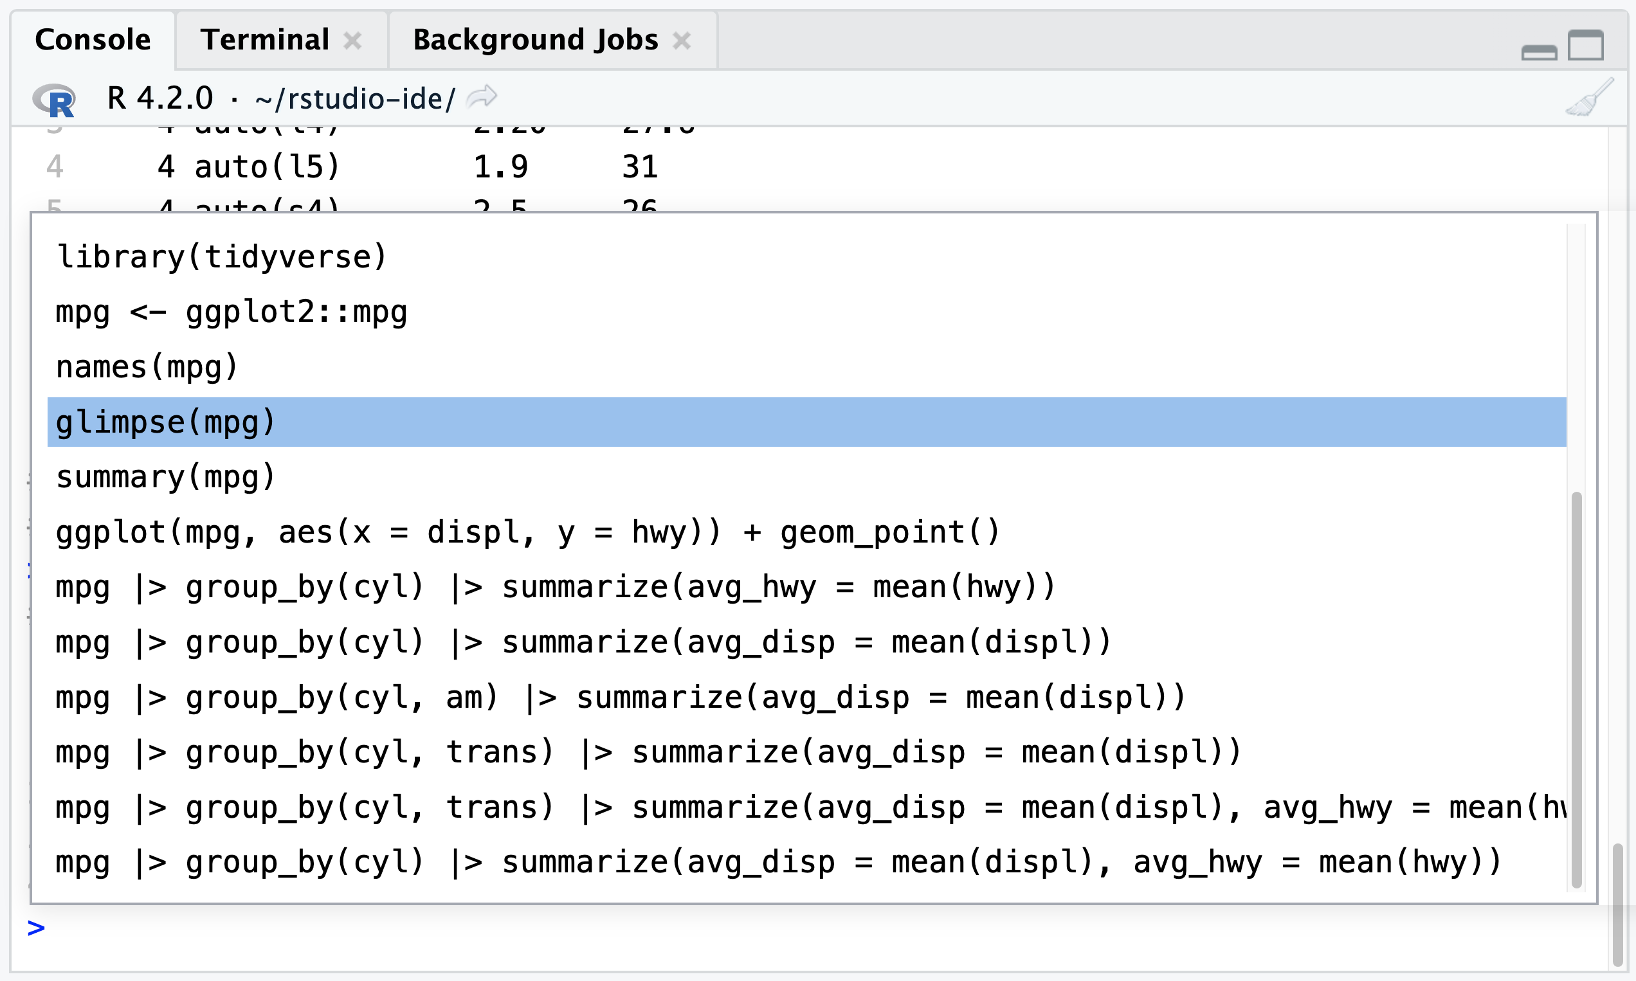This screenshot has width=1636, height=981.
Task: Click the ~/rstudio-ide/ working directory path
Action: (x=355, y=99)
